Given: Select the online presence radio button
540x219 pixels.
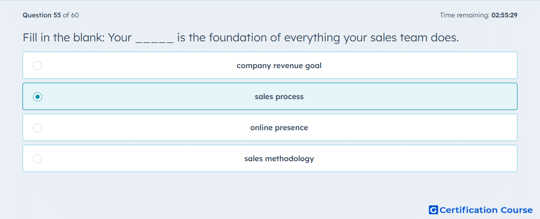Looking at the screenshot, I should 38,128.
